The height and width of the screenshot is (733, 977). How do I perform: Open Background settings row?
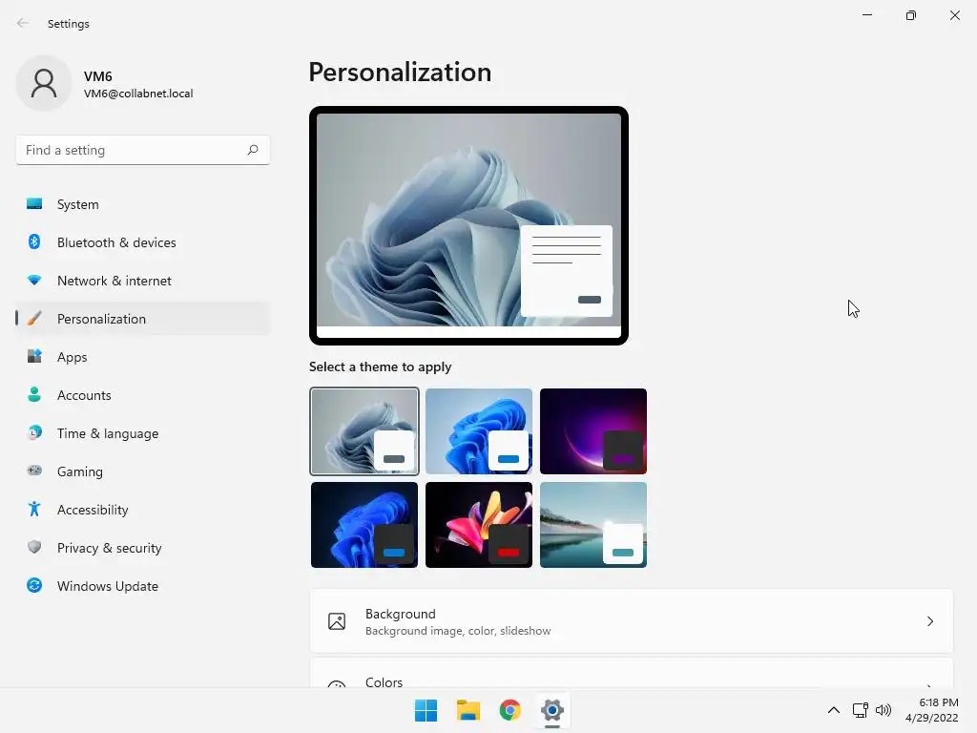point(632,621)
